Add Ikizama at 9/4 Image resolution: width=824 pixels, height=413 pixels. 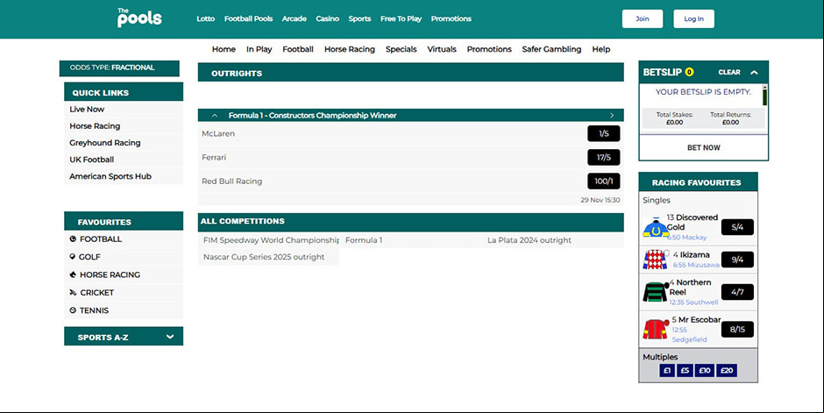coord(737,260)
